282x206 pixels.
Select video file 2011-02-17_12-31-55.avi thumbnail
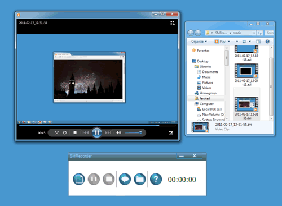(x=246, y=104)
